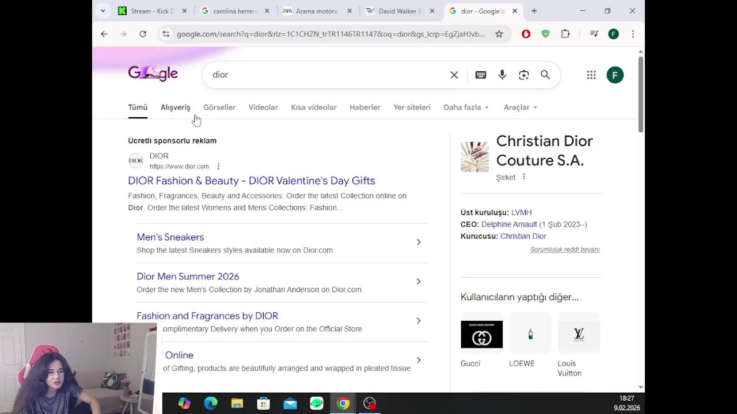The image size is (737, 414).
Task: Switch to the Haberler tab
Action: click(x=365, y=108)
